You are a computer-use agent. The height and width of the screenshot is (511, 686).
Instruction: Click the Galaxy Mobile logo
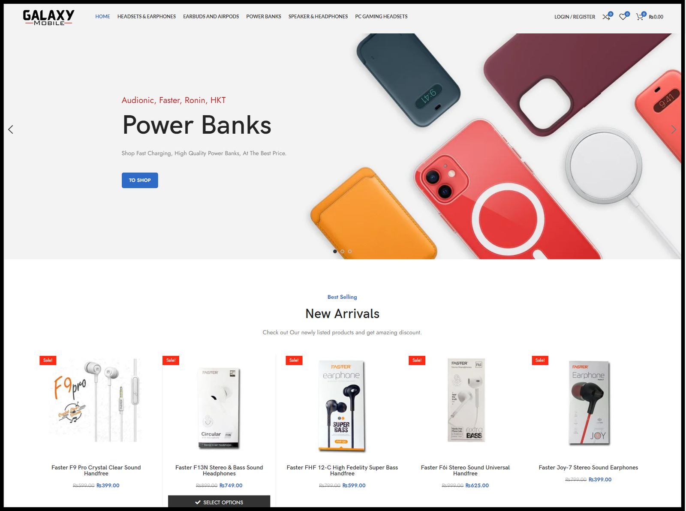click(48, 17)
